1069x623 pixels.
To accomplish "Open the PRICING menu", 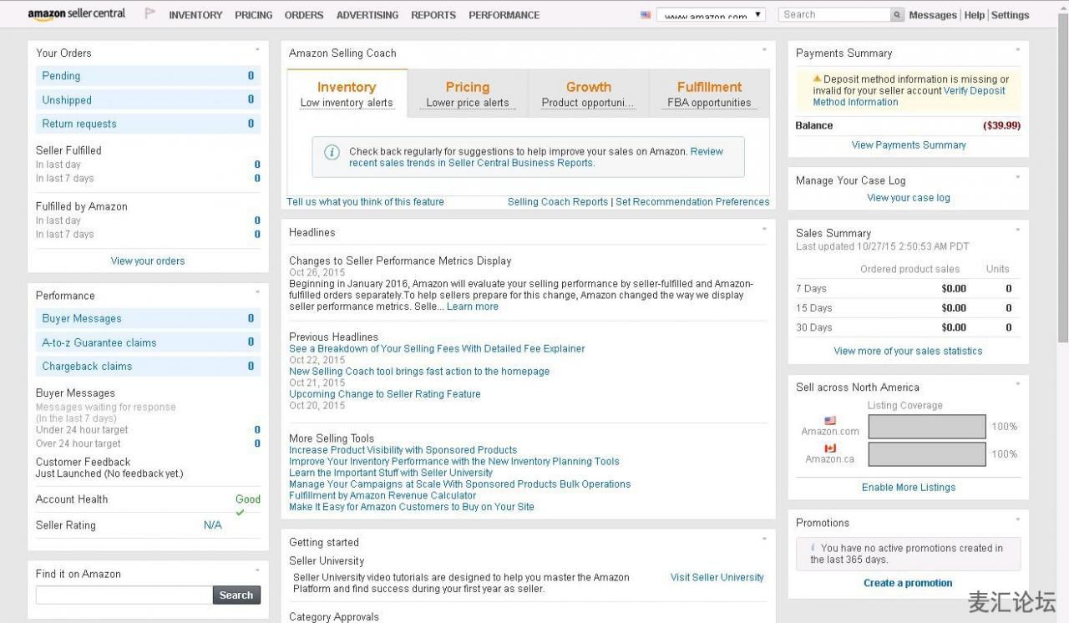I will click(254, 15).
